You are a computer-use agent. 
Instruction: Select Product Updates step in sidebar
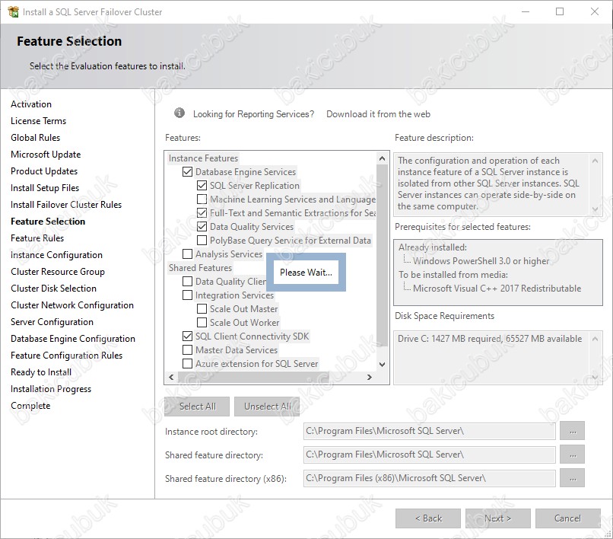(x=44, y=171)
